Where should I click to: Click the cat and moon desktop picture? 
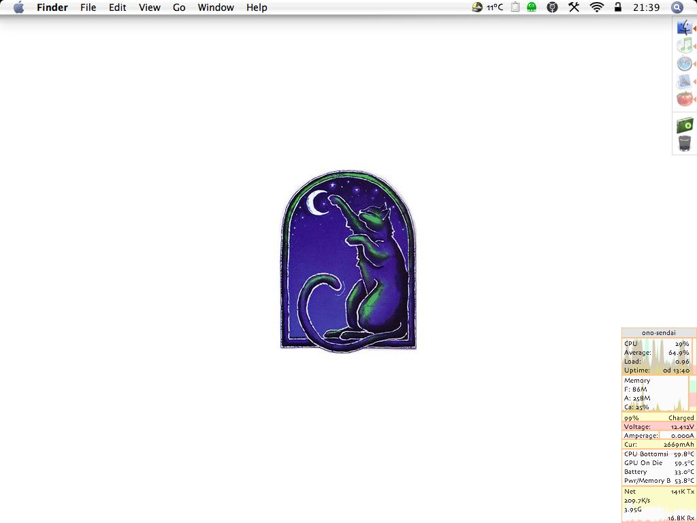click(x=348, y=261)
